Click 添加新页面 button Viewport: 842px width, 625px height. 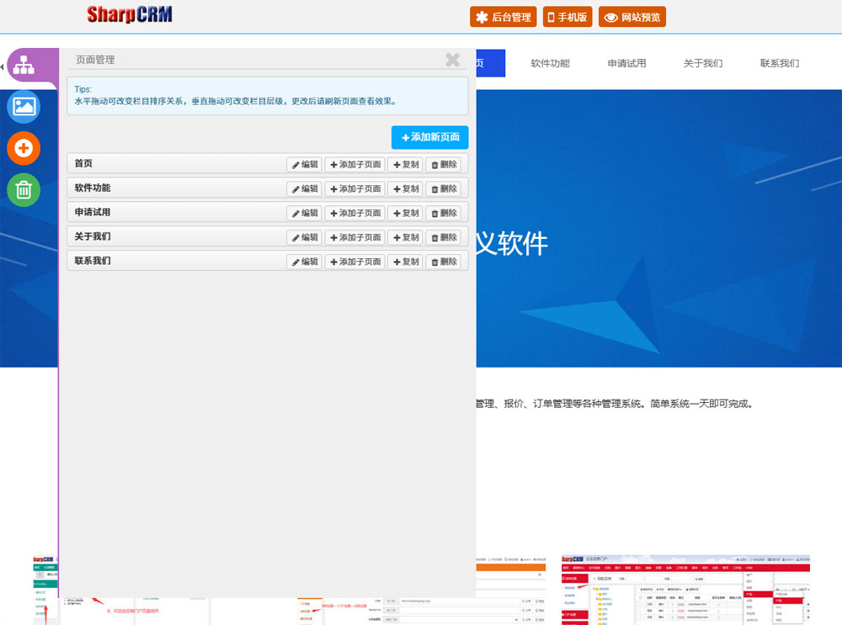tap(429, 137)
